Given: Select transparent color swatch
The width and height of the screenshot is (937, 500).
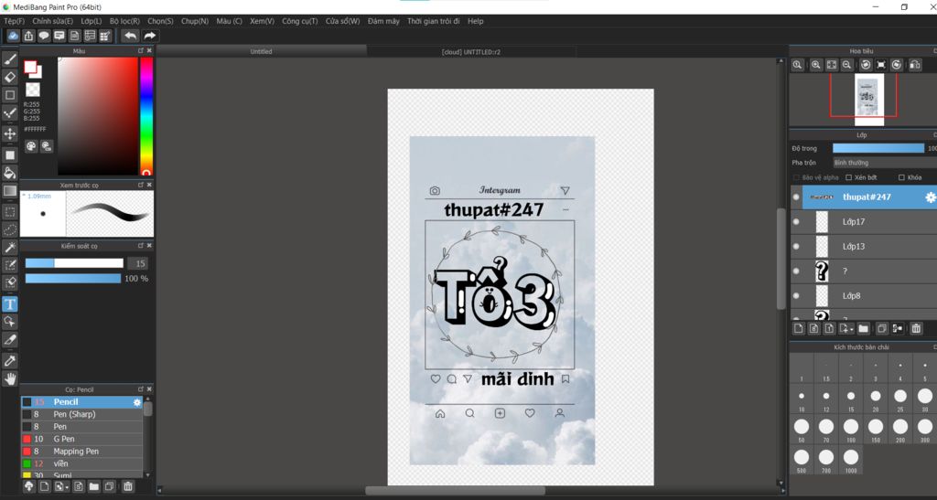Looking at the screenshot, I should coord(32,90).
